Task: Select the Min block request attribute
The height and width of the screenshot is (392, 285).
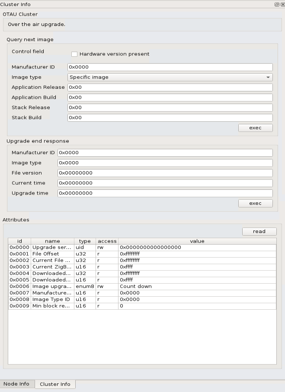Action: (142, 306)
